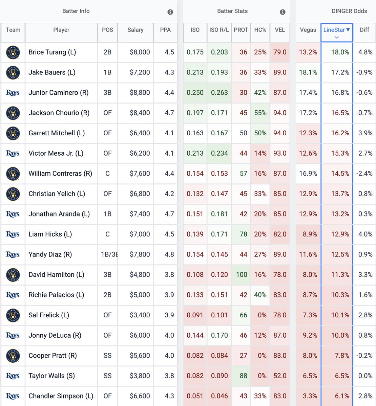This screenshot has width=376, height=406.
Task: Expand the chevron under LineStar header
Action: (336, 37)
